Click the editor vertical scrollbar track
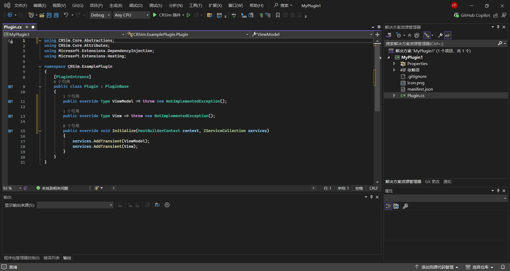510x271 pixels. [x=377, y=146]
